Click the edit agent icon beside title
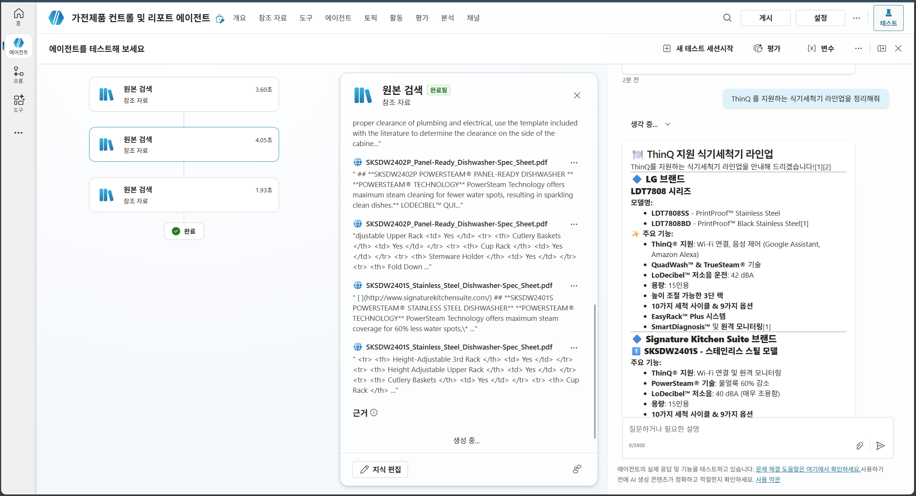The height and width of the screenshot is (496, 916). coord(220,18)
